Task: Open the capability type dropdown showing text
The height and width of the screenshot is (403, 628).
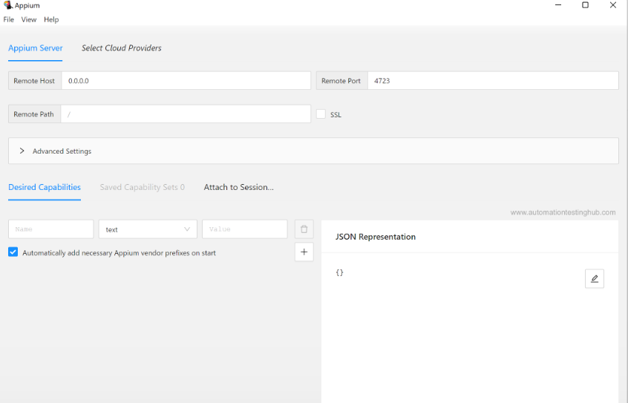Action: click(x=148, y=229)
